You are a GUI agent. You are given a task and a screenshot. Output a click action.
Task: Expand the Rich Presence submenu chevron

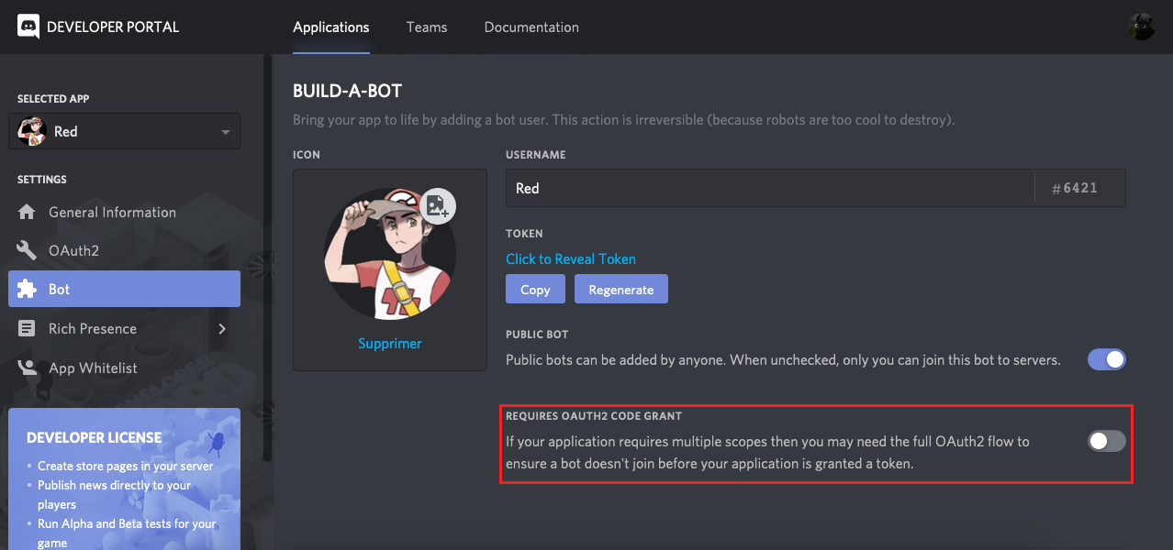[x=222, y=328]
